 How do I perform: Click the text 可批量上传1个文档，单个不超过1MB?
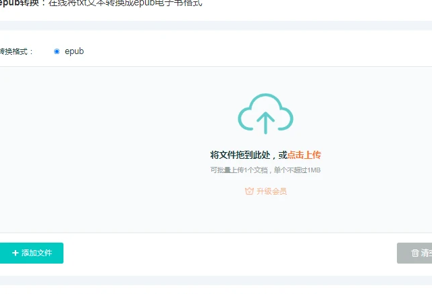265,170
